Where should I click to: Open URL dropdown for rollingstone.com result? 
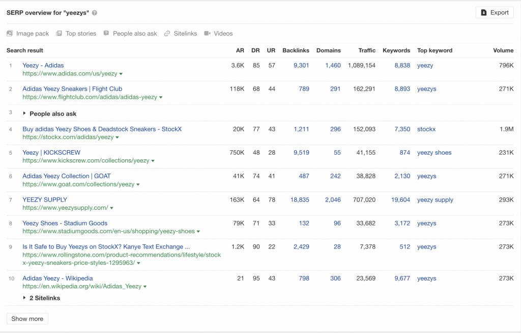[x=138, y=263]
